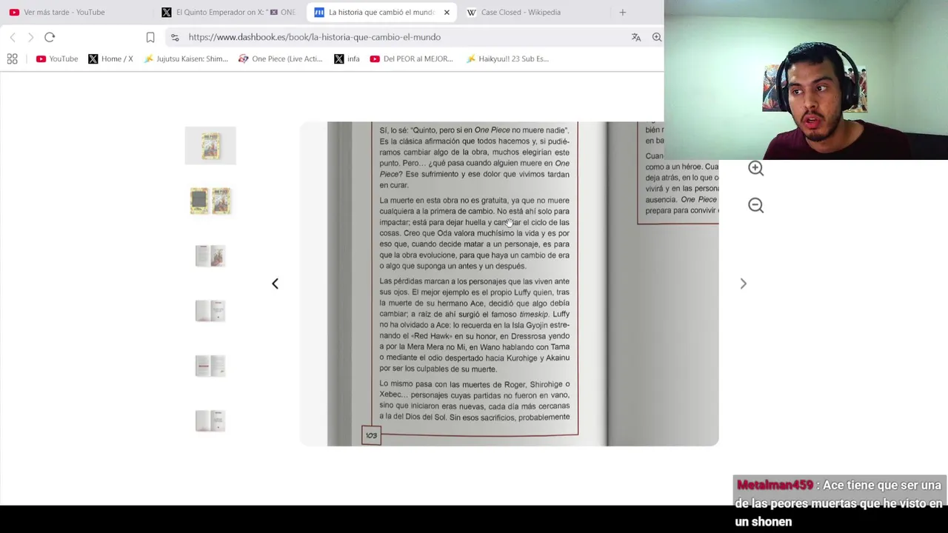Go forward in browser history
The width and height of the screenshot is (948, 533).
[30, 37]
